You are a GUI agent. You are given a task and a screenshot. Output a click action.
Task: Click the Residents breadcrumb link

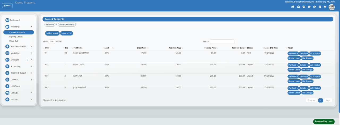[50, 25]
